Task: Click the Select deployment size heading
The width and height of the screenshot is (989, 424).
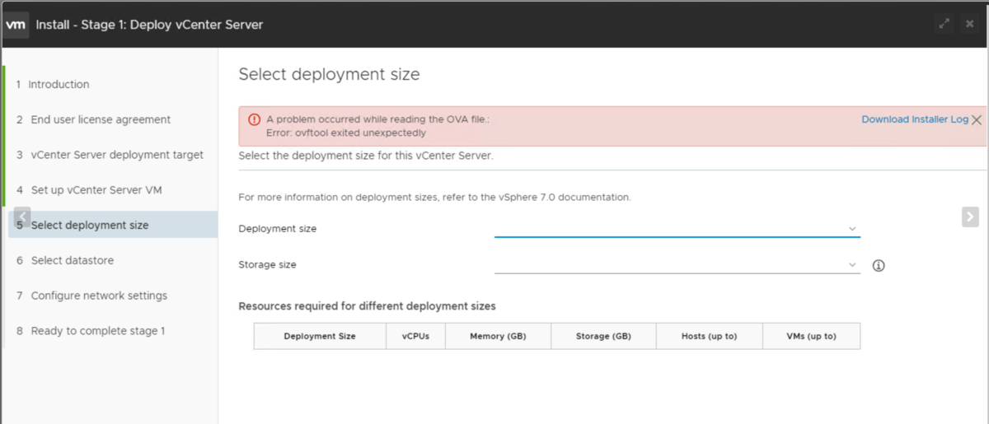Action: pos(329,74)
